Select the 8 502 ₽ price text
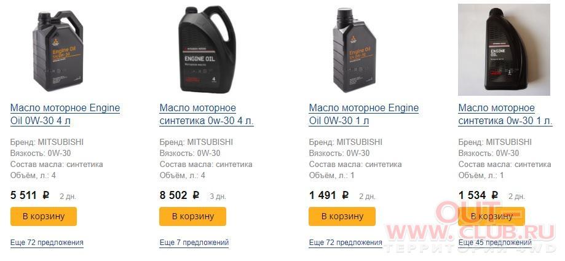565x261 pixels. 180,195
